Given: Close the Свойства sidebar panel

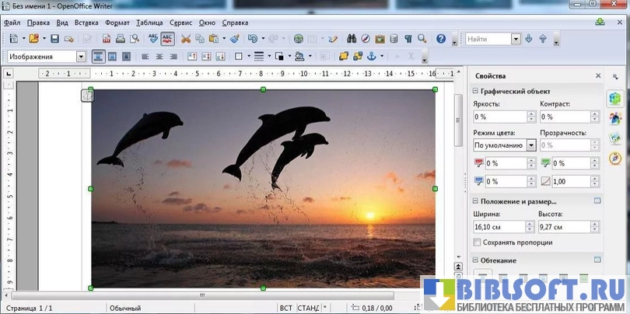Looking at the screenshot, I should [597, 76].
